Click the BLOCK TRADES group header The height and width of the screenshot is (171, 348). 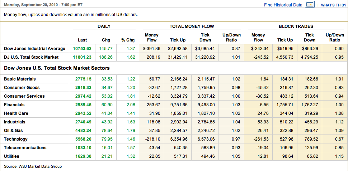click(296, 26)
